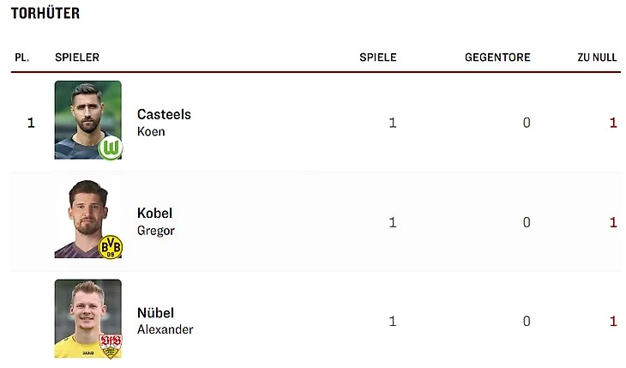Viewport: 626px width, 368px height.
Task: Click the SPIELER column header
Action: tap(77, 57)
